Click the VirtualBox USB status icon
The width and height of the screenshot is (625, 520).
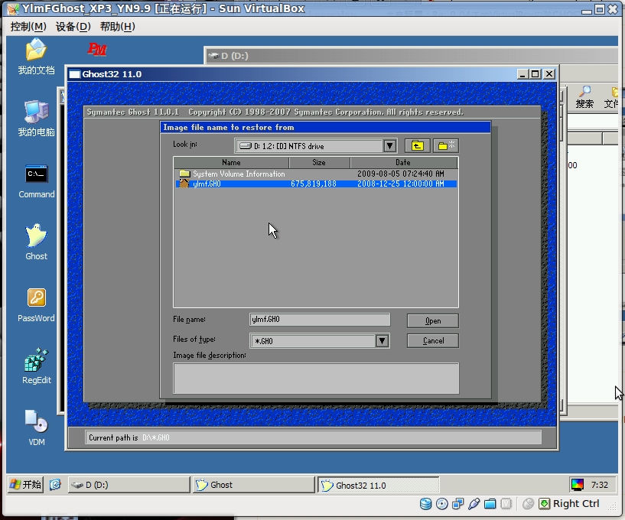474,504
